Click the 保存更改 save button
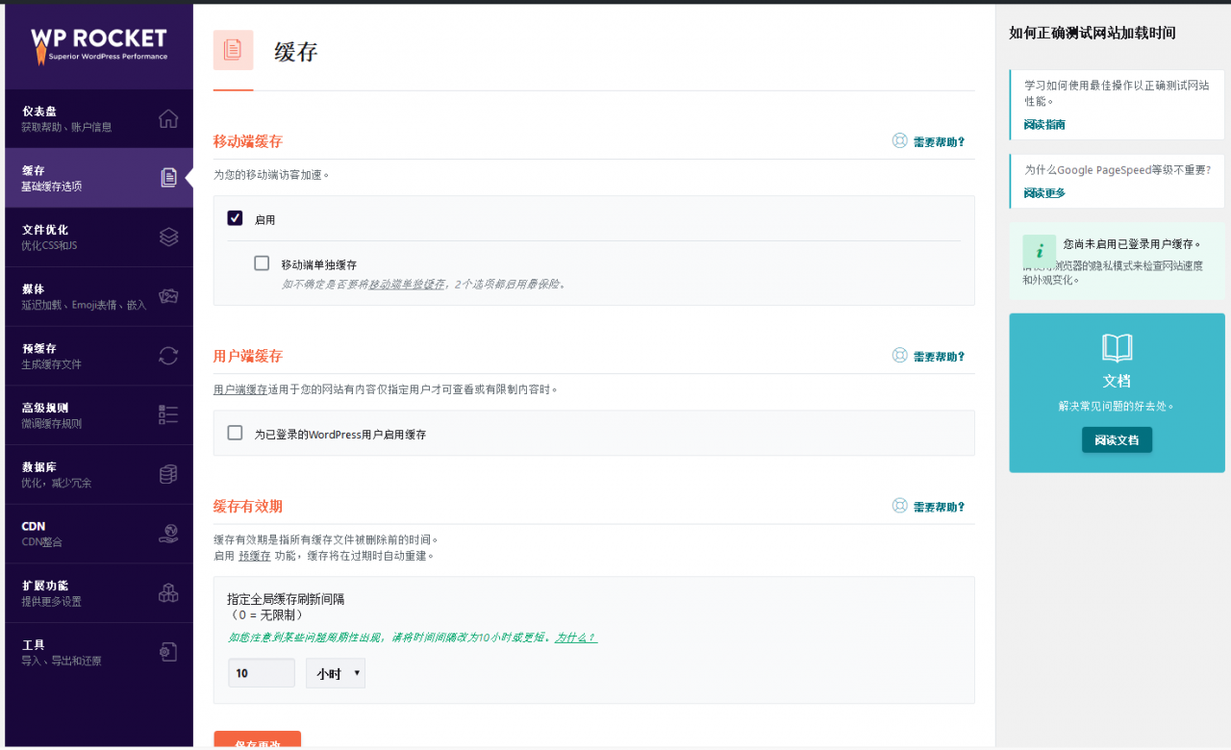1231x750 pixels. [x=257, y=742]
